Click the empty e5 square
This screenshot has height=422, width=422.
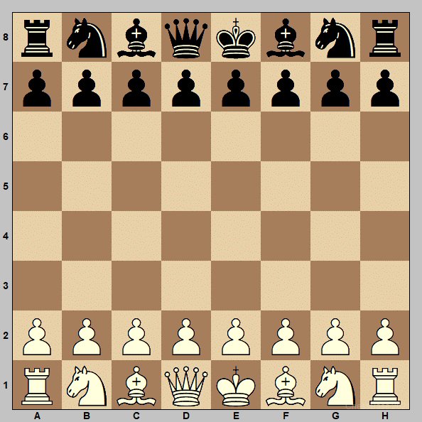tap(236, 187)
